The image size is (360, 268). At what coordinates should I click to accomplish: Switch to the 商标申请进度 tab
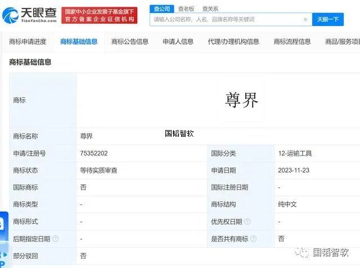(x=28, y=42)
